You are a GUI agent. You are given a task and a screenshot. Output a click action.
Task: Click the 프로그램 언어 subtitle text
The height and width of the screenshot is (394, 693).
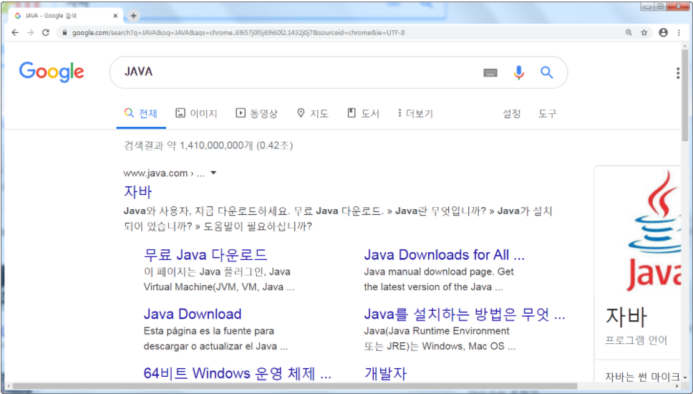click(636, 340)
